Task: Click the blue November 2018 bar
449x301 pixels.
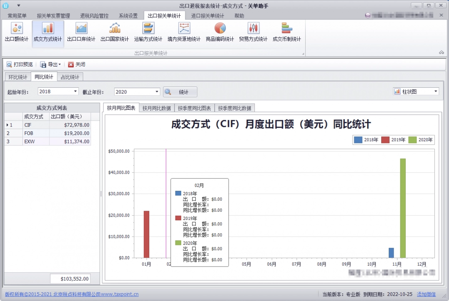Action: [x=391, y=253]
